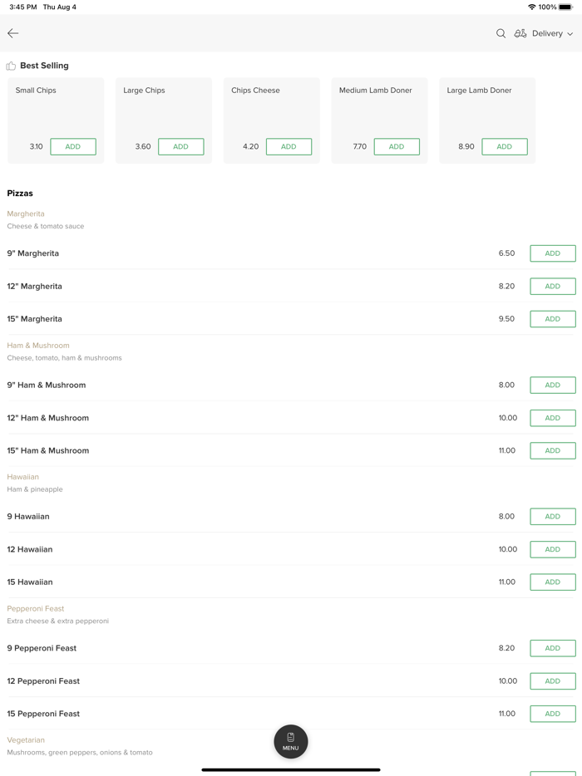Image resolution: width=582 pixels, height=776 pixels.
Task: Add Chips Cheese to order
Action: pos(289,146)
